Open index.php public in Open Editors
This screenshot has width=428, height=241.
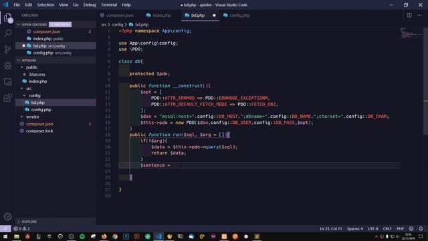point(56,39)
